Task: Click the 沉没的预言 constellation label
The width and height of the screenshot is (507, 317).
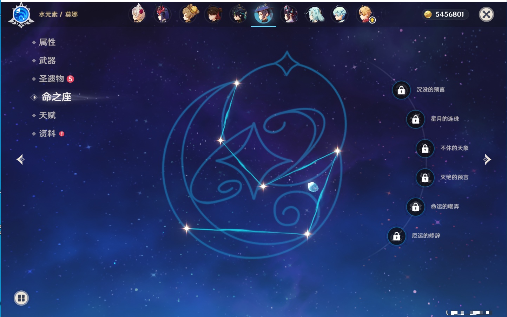Action: click(430, 90)
